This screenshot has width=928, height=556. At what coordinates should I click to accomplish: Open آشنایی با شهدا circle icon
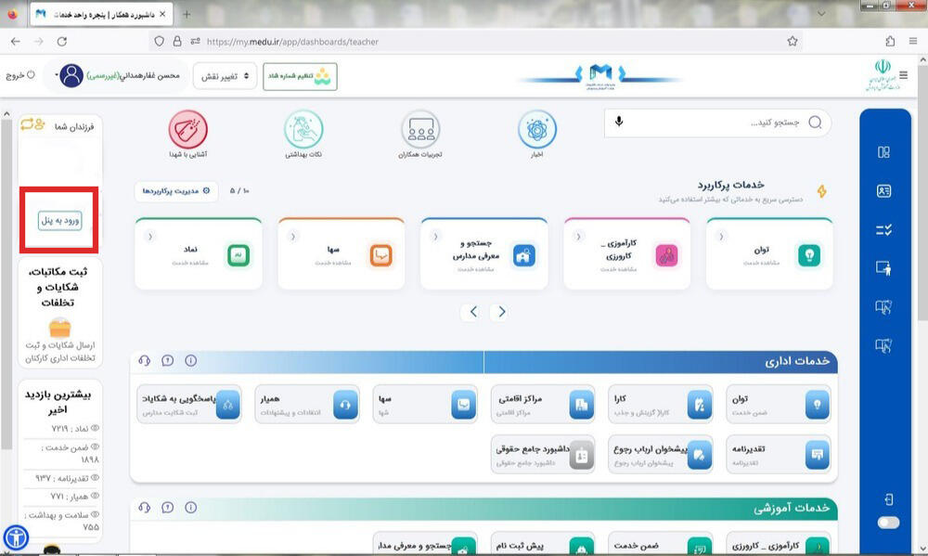(x=187, y=129)
